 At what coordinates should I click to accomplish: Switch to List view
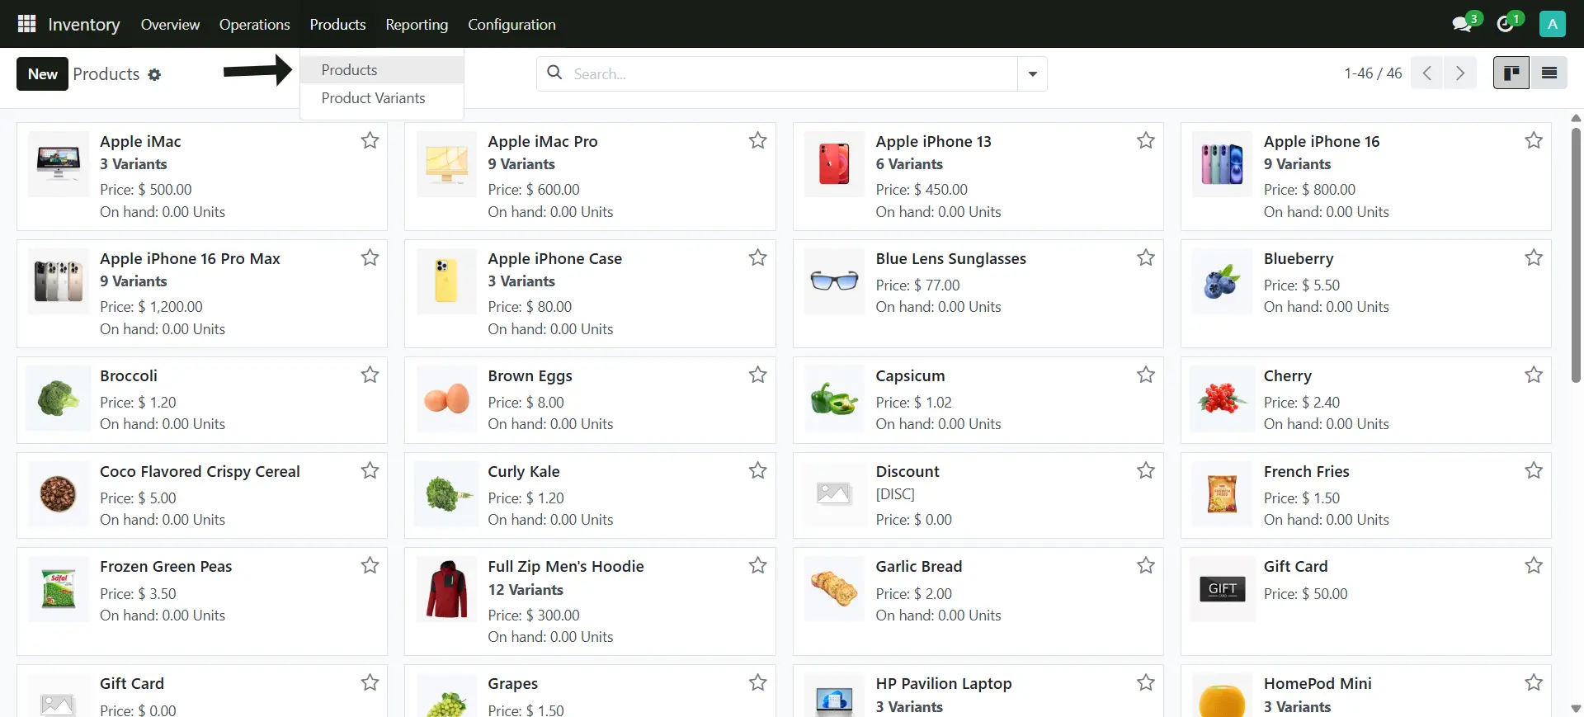coord(1549,73)
